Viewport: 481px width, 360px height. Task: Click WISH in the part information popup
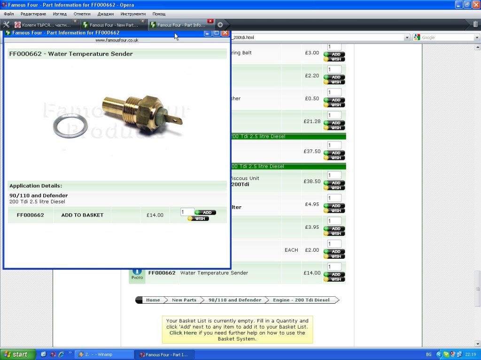(x=198, y=218)
